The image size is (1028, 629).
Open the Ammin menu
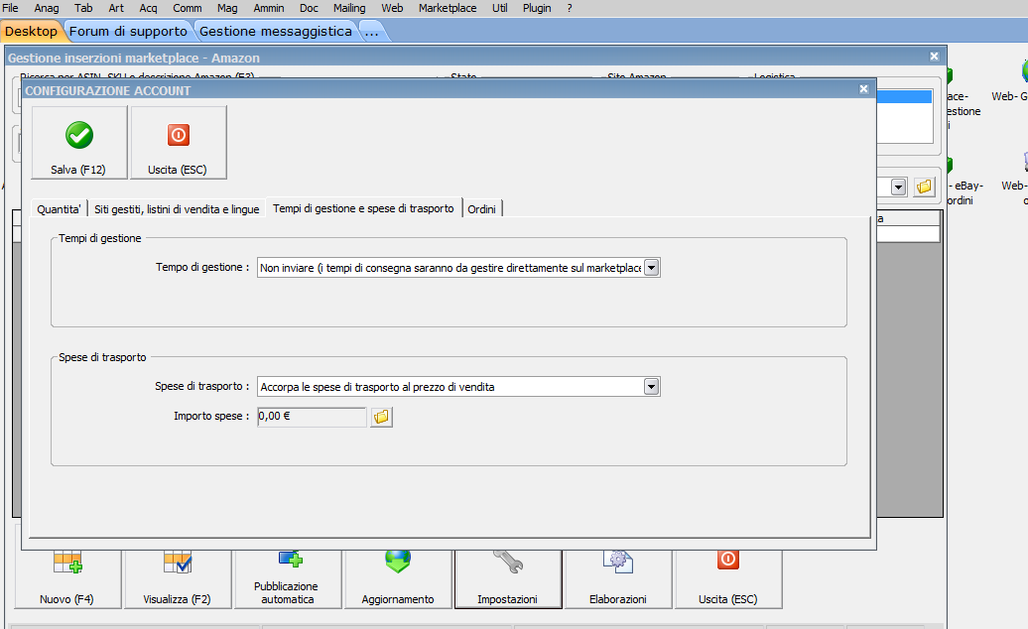(269, 8)
